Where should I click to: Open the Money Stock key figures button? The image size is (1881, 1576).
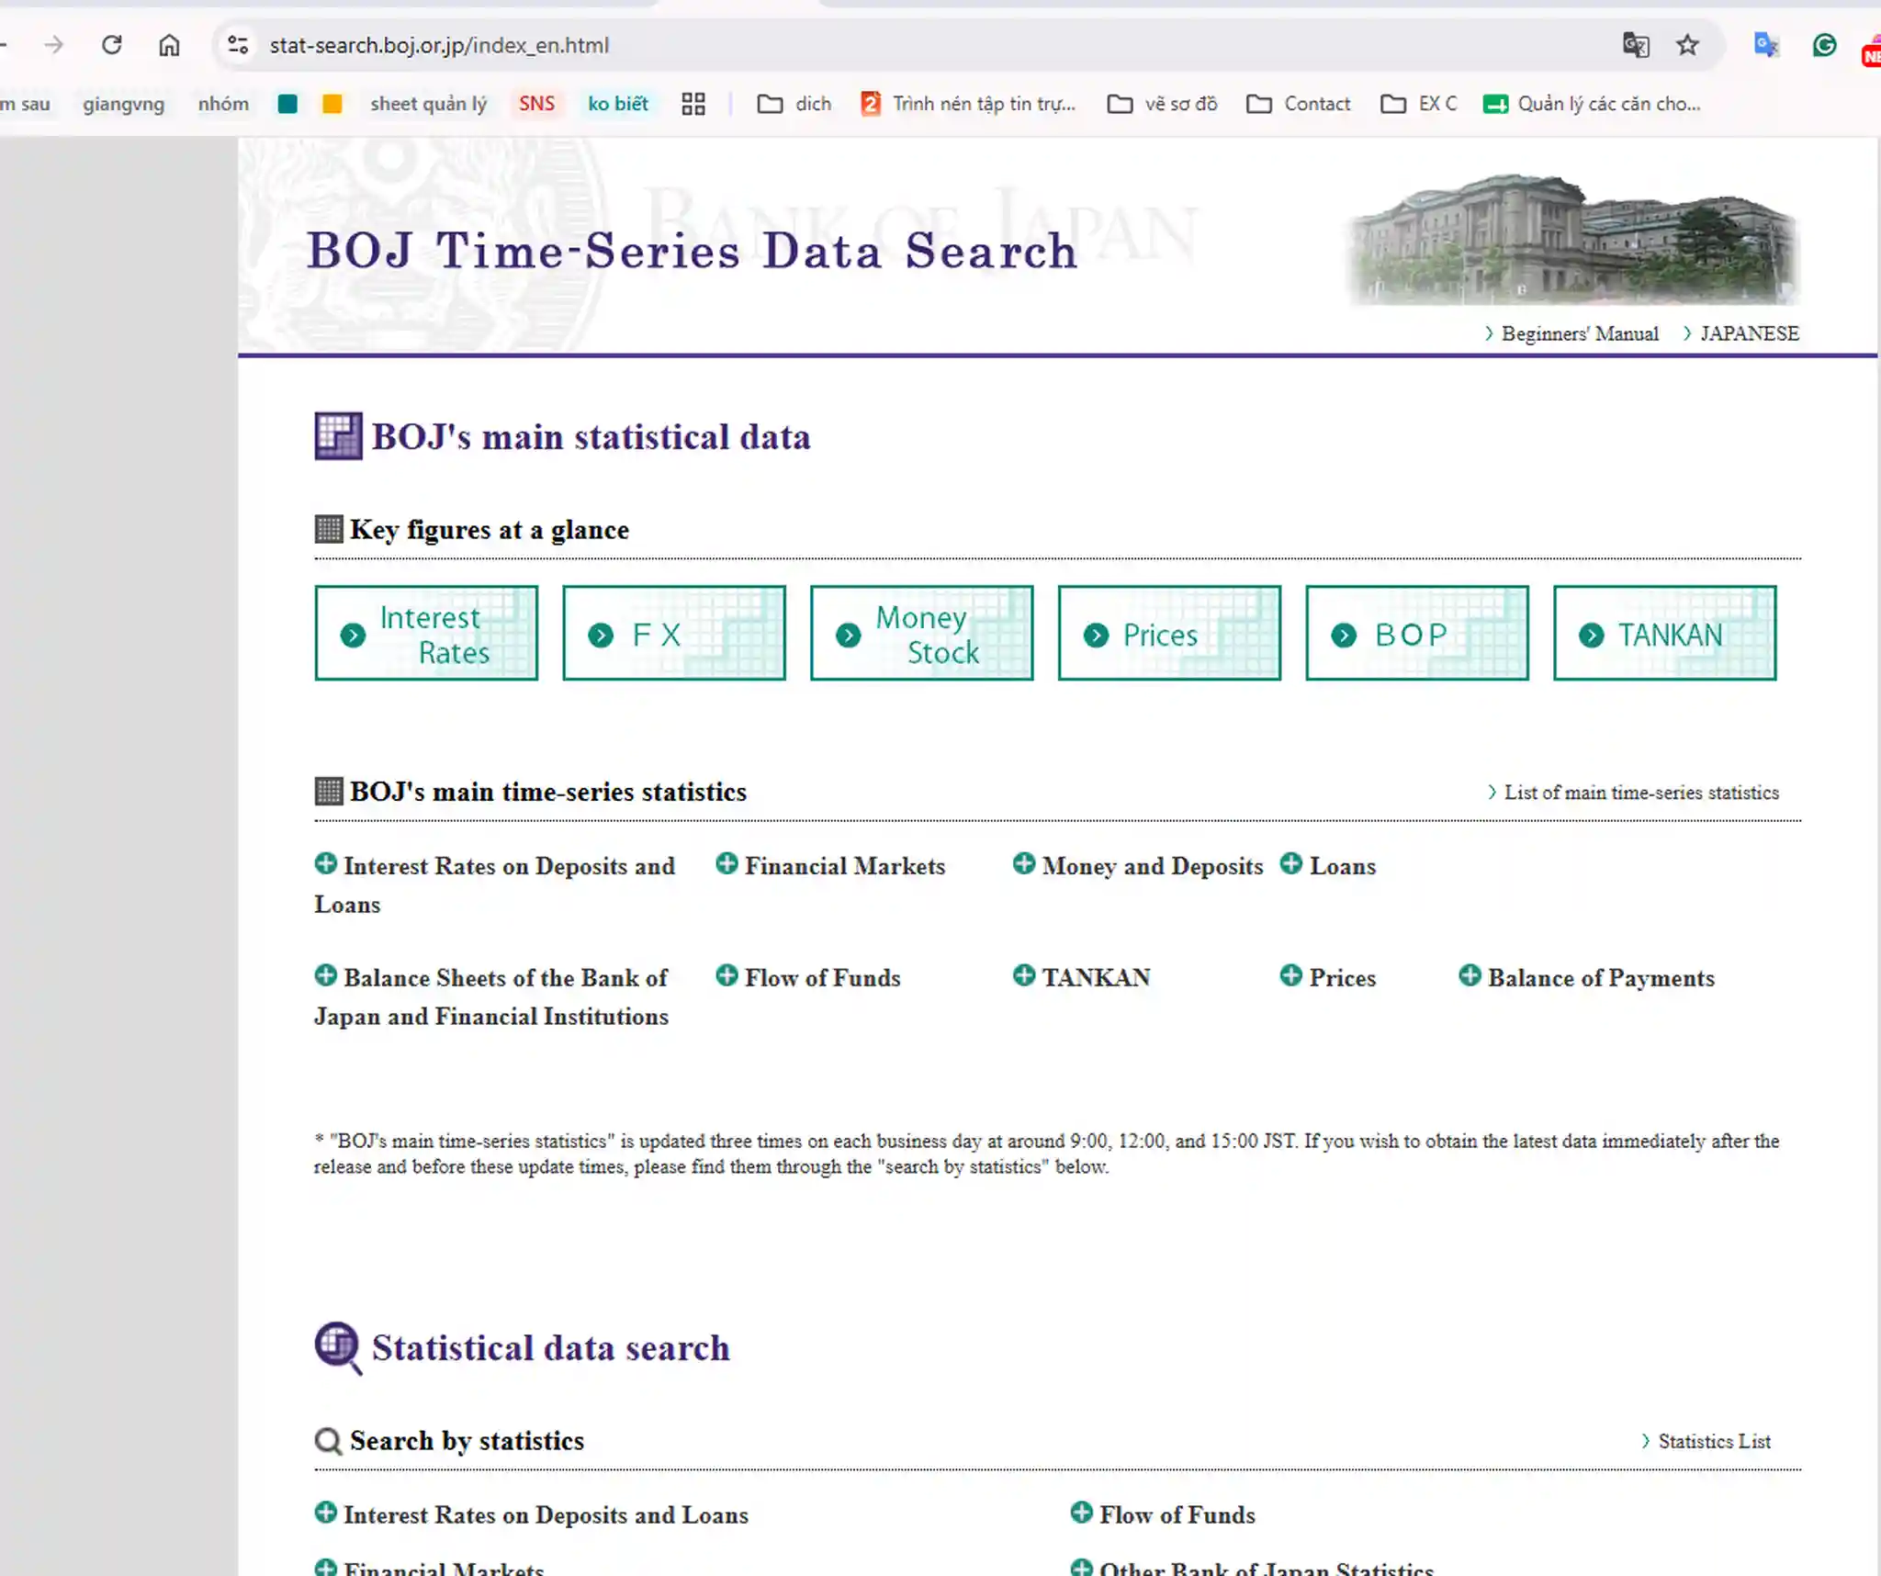coord(921,633)
